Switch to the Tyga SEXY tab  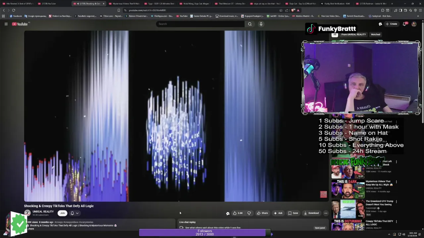click(160, 4)
